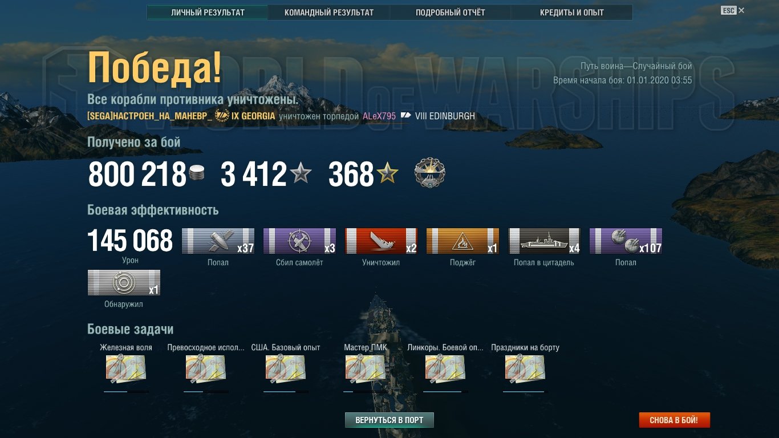
Task: Open the achievement medal icon
Action: tap(429, 173)
